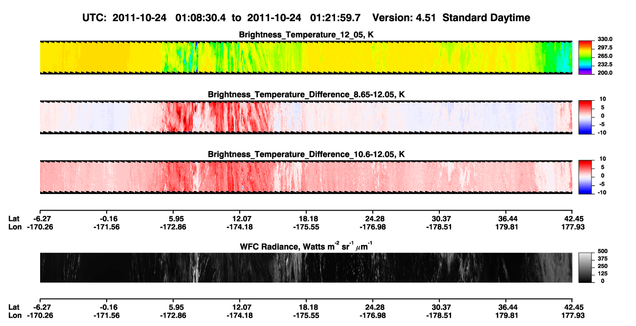This screenshot has width=636, height=326.
Task: Click the 'Brightness_Temperature_Difference_10.6-12.05, K' title
Action: [x=306, y=154]
